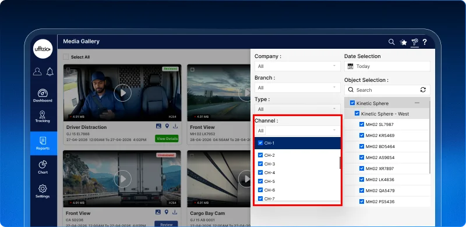Refresh the object selection list
This screenshot has height=227, width=466.
coord(423,90)
